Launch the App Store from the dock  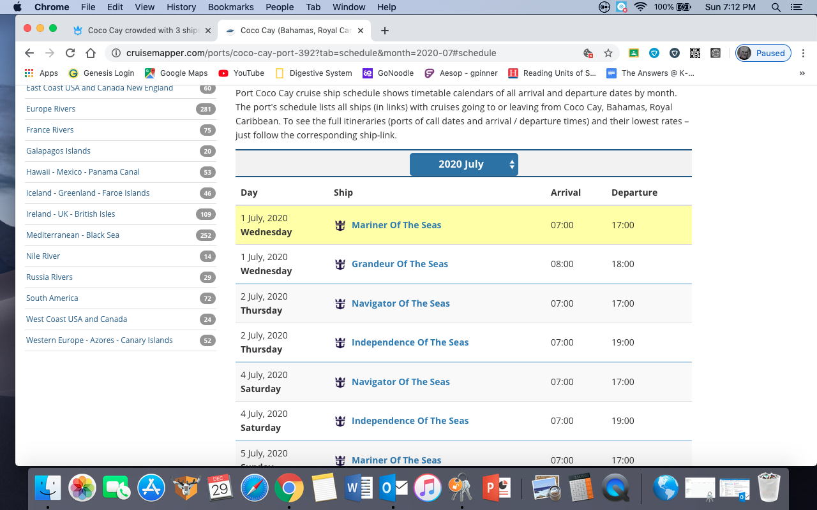(151, 489)
